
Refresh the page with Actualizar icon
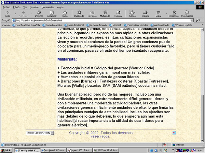point(52,13)
